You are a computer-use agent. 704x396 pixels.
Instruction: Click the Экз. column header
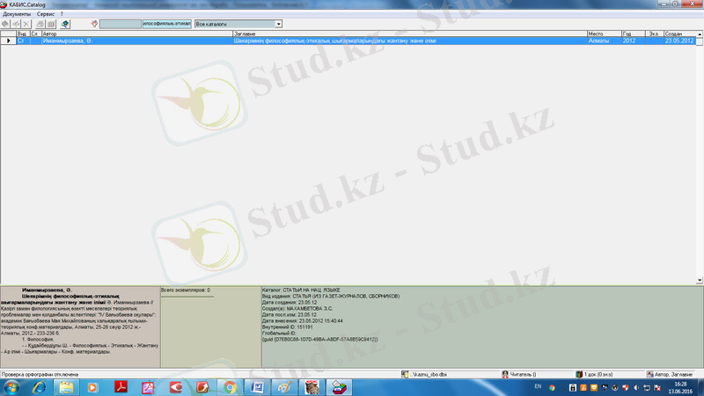coord(655,33)
